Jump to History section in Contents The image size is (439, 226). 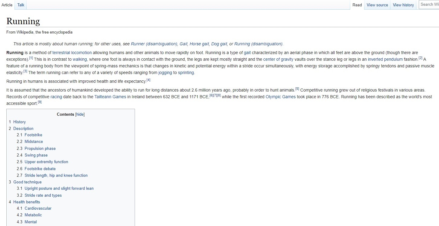19,122
